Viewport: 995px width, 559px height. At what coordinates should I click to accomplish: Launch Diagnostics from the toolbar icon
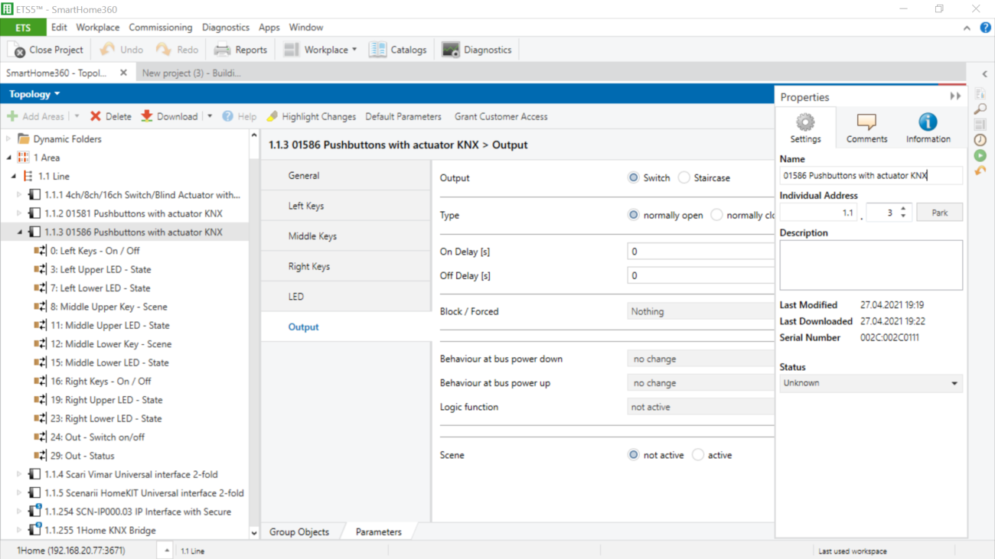pyautogui.click(x=451, y=50)
